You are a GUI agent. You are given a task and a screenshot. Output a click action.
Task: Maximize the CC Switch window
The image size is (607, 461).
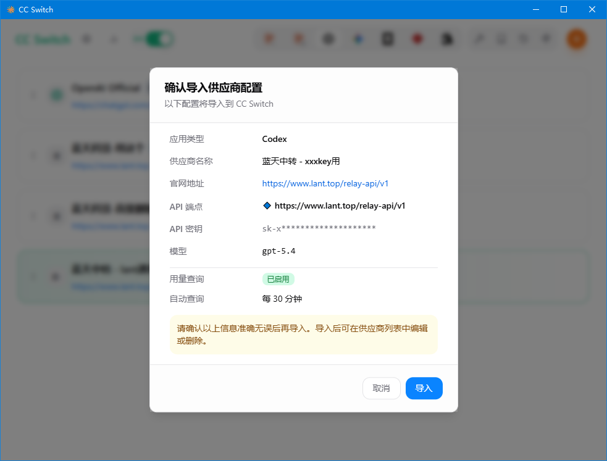(564, 10)
